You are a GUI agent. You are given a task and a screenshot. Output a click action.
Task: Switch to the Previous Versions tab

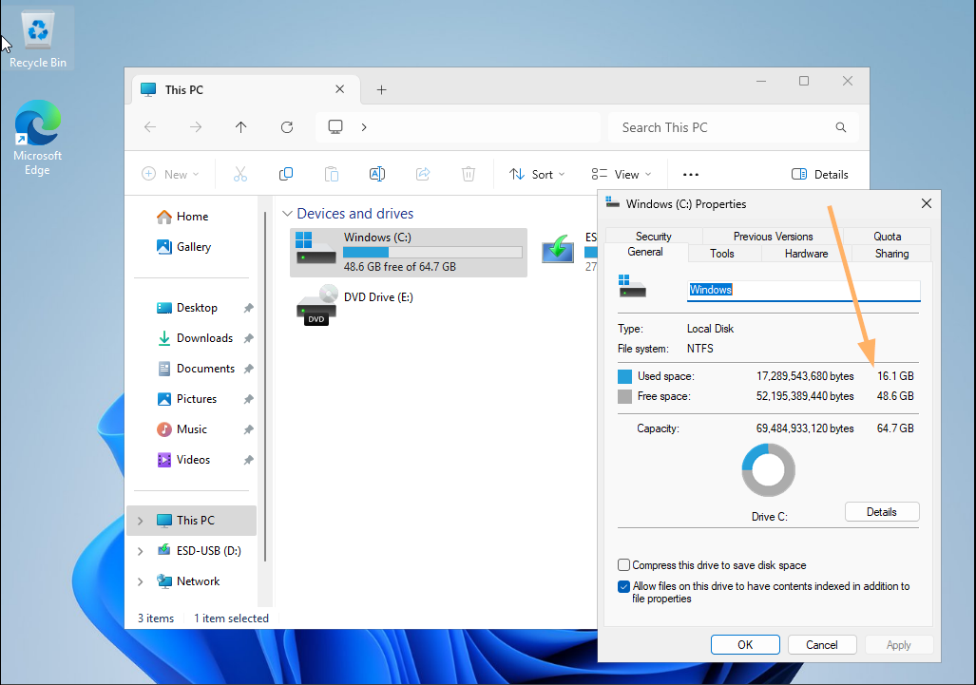(x=773, y=237)
